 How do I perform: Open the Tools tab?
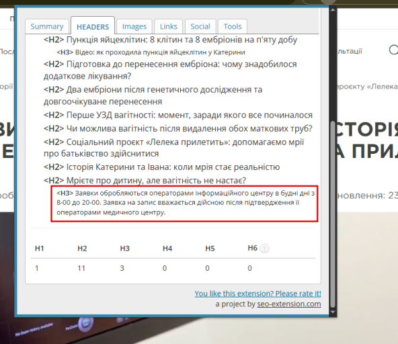pos(233,26)
